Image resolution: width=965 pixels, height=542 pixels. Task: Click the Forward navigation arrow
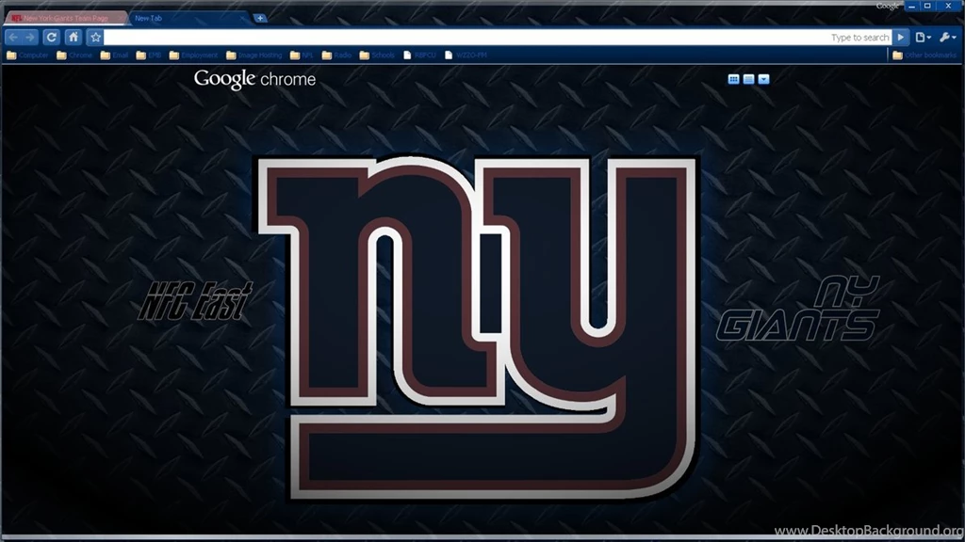30,38
